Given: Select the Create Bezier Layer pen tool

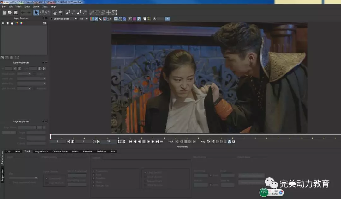Looking at the screenshot, I should [79, 13].
